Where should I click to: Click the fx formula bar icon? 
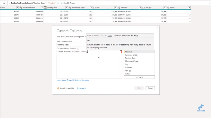coord(4,3)
